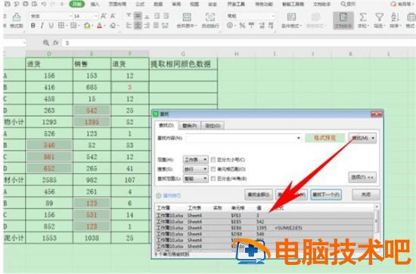Increase font size with larger A icon
This screenshot has width=416, height=274.
point(103,16)
